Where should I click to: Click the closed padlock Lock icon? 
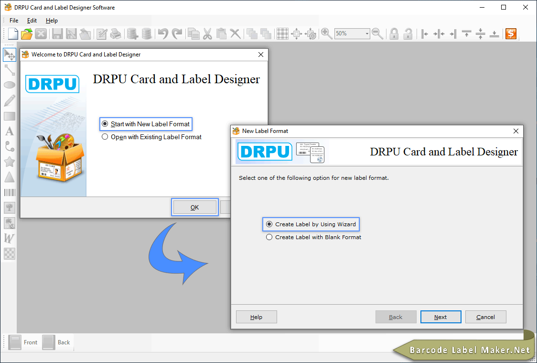(x=394, y=33)
